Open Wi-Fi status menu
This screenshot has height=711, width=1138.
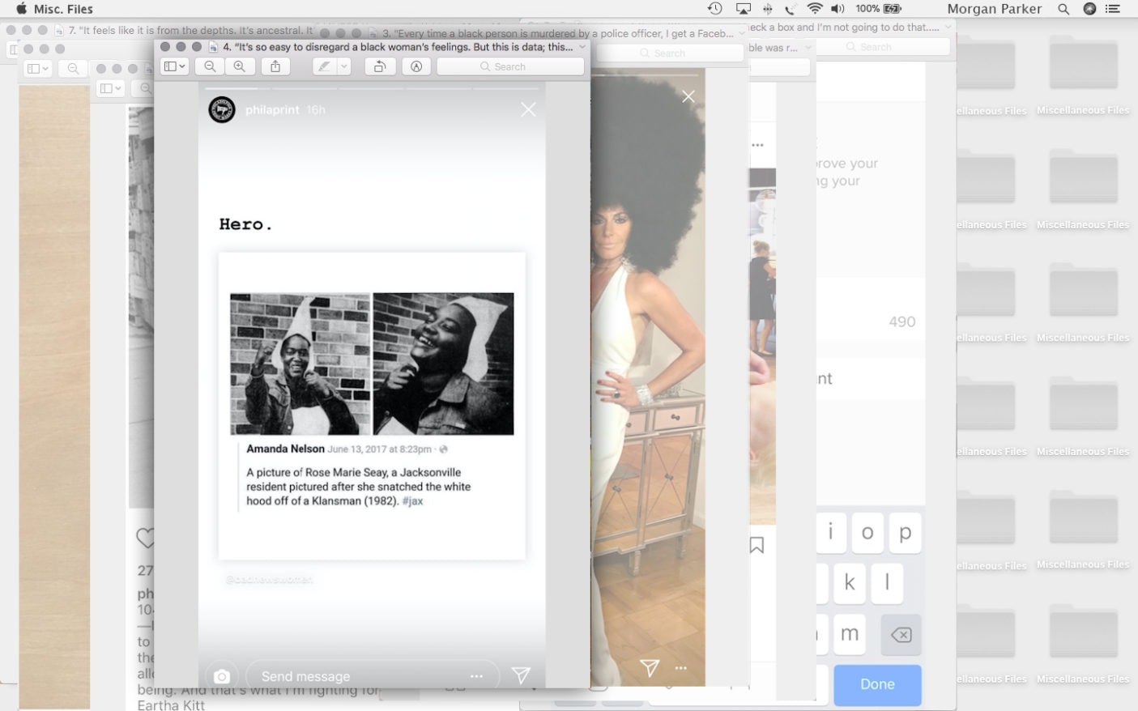coord(815,9)
